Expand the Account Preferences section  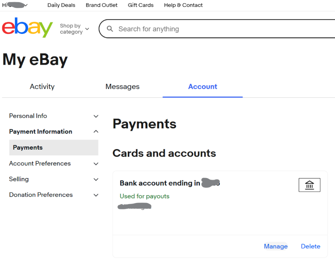click(96, 164)
